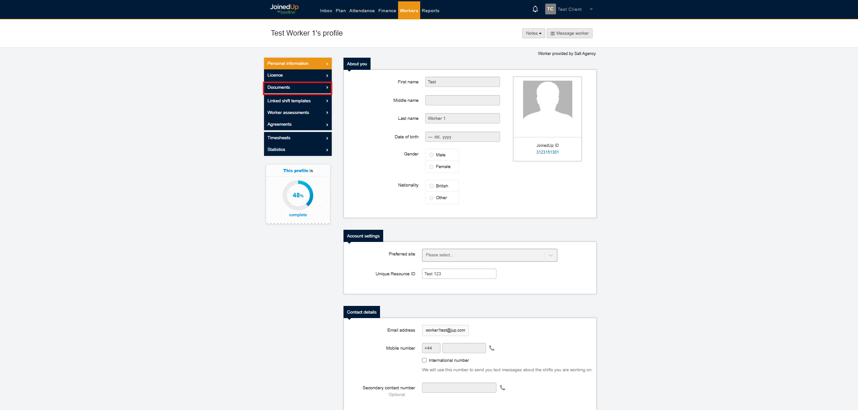858x410 pixels.
Task: Choose British nationality option
Action: point(431,186)
